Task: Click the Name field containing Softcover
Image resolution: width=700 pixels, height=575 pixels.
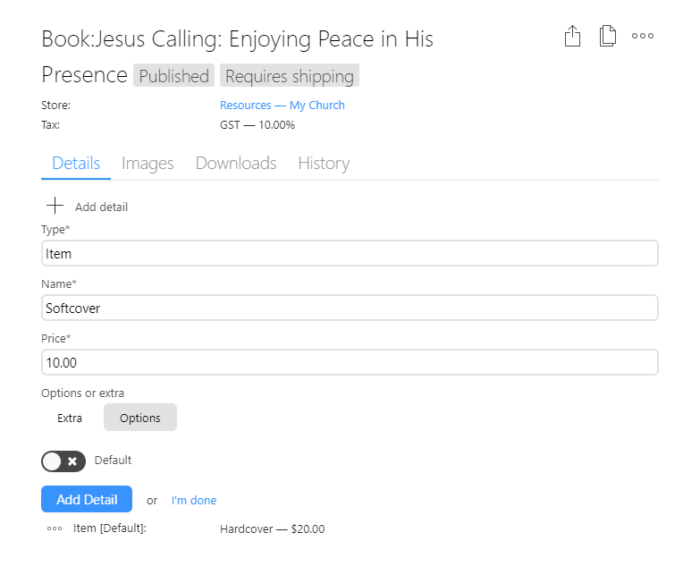Action: click(x=350, y=308)
